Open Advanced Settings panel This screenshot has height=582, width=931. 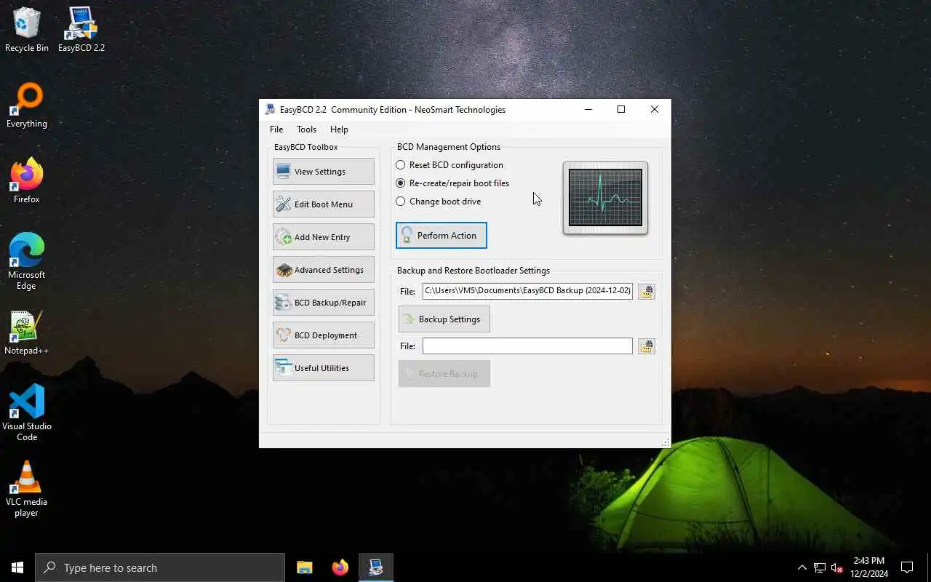tap(324, 270)
